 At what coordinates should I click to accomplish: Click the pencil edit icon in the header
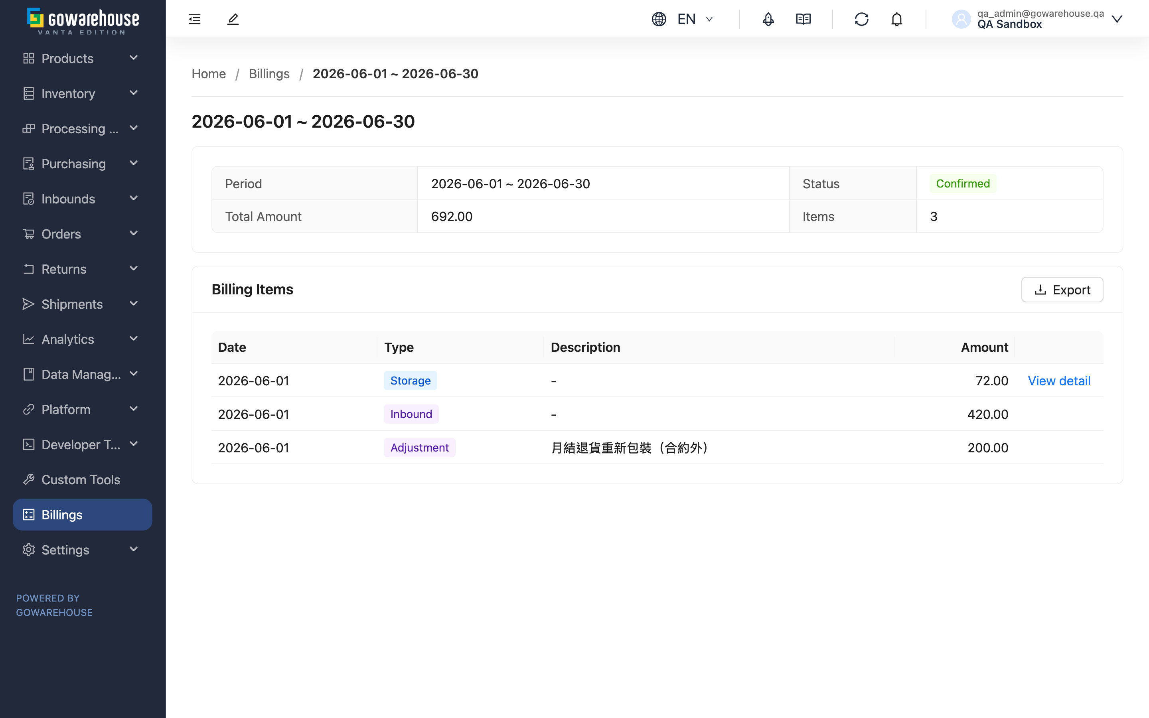[x=233, y=19]
